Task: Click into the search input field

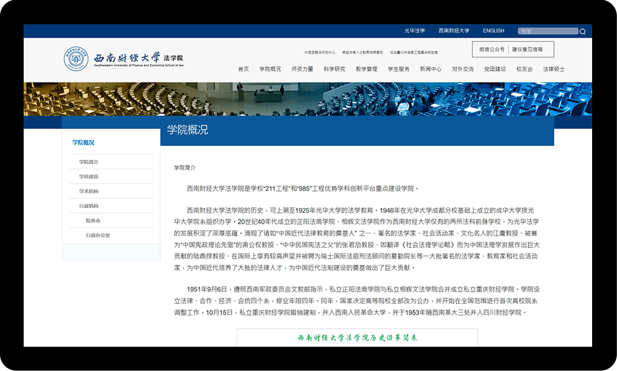Action: coord(547,32)
